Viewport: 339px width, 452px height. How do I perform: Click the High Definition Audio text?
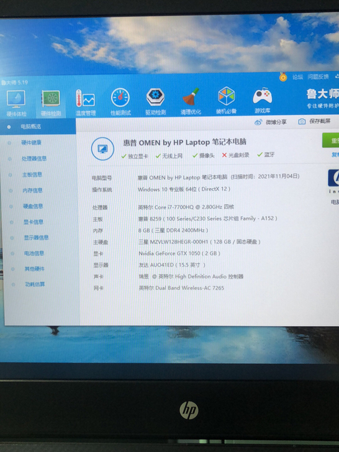pos(191,276)
